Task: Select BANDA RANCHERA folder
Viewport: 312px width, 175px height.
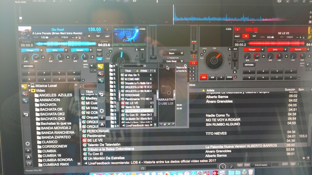Action: (55, 132)
